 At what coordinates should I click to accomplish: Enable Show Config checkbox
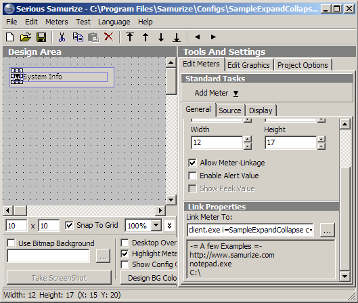point(125,264)
